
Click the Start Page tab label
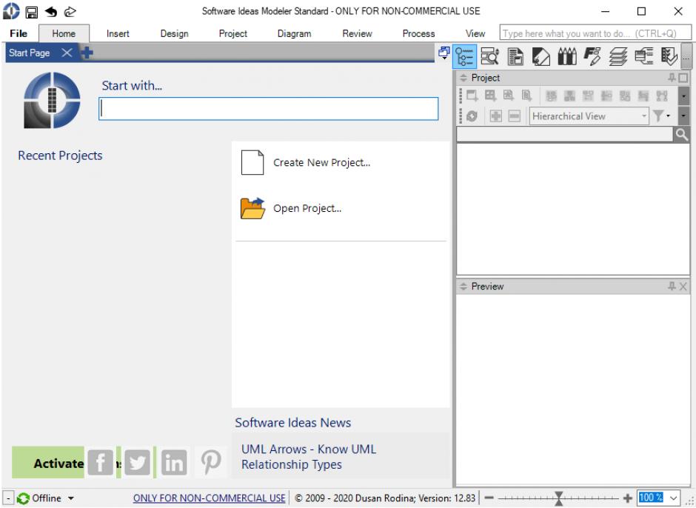[x=30, y=53]
